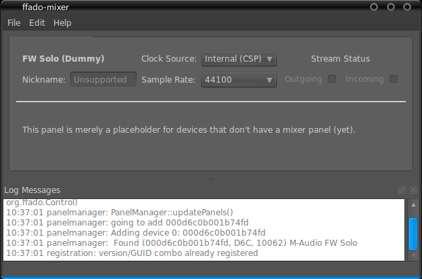This screenshot has height=279, width=422.
Task: Open the Help menu
Action: (x=62, y=23)
